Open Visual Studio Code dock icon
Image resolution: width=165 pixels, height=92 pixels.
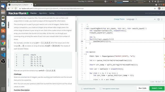coord(3,55)
